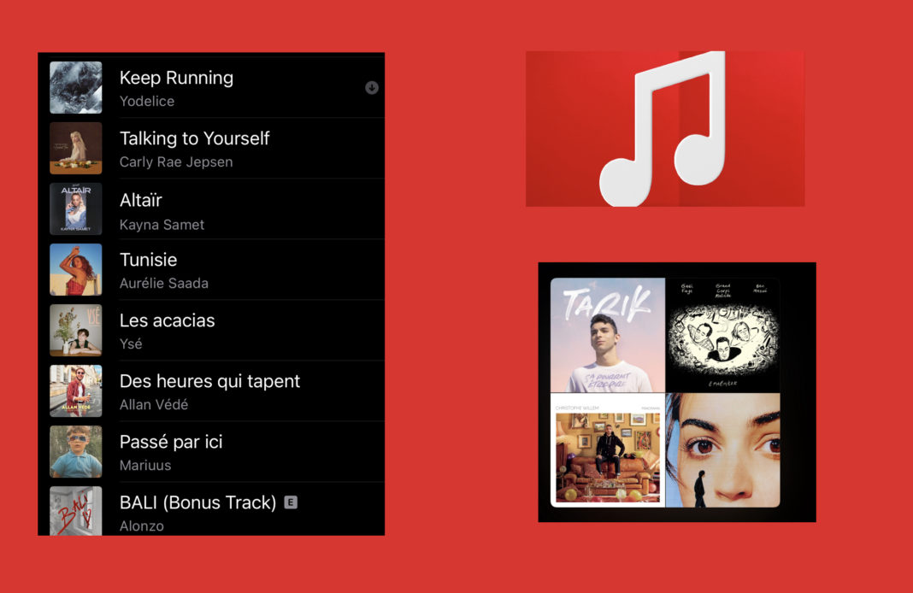Play BALI (Bonus Track)
Screen dimensions: 913x593
point(198,502)
